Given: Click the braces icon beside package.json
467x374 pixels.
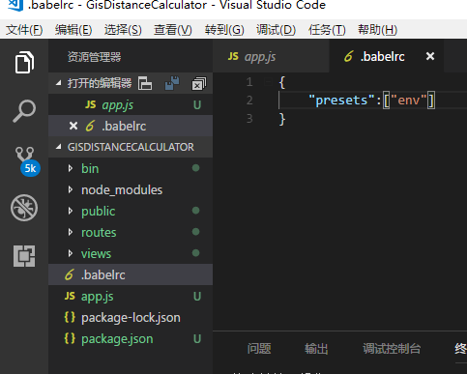Looking at the screenshot, I should 70,338.
